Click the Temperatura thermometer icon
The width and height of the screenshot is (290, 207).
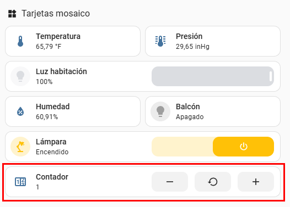tap(20, 41)
